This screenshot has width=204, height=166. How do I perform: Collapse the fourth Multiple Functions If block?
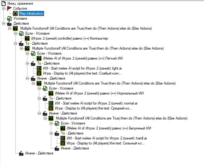pyautogui.click(x=45, y=119)
